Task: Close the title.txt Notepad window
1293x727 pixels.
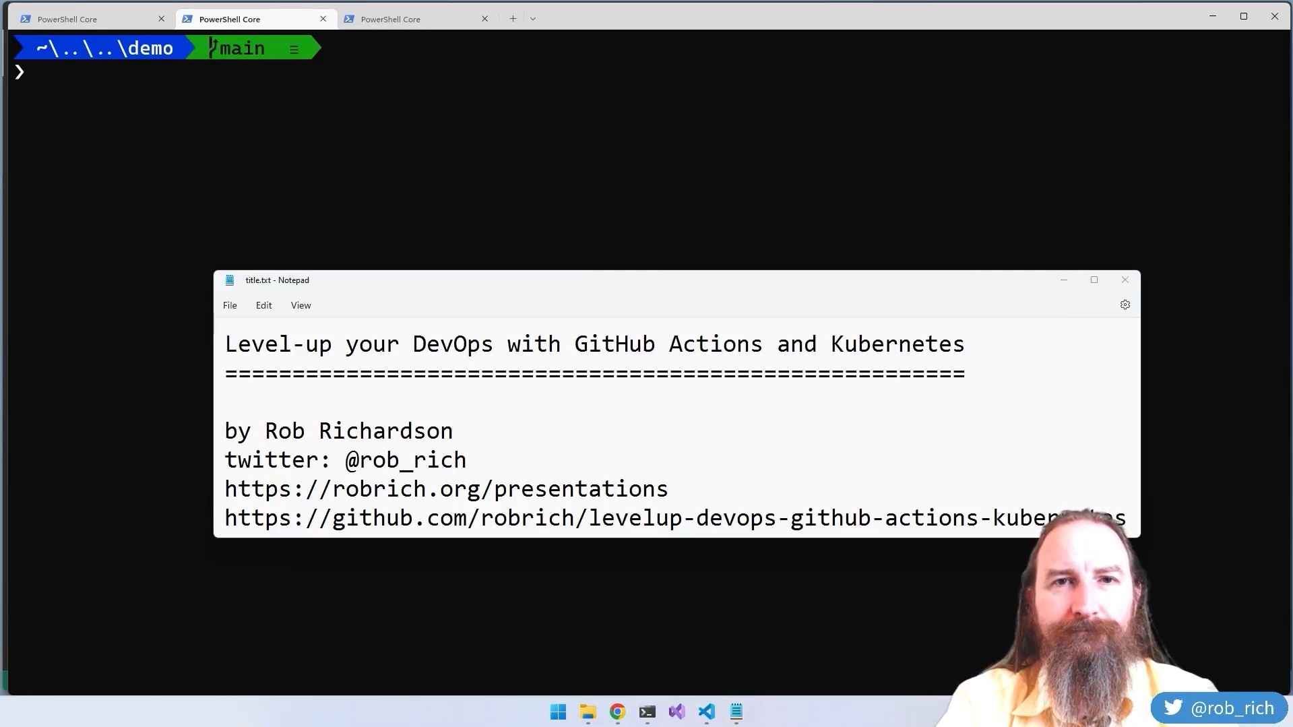Action: (1125, 280)
